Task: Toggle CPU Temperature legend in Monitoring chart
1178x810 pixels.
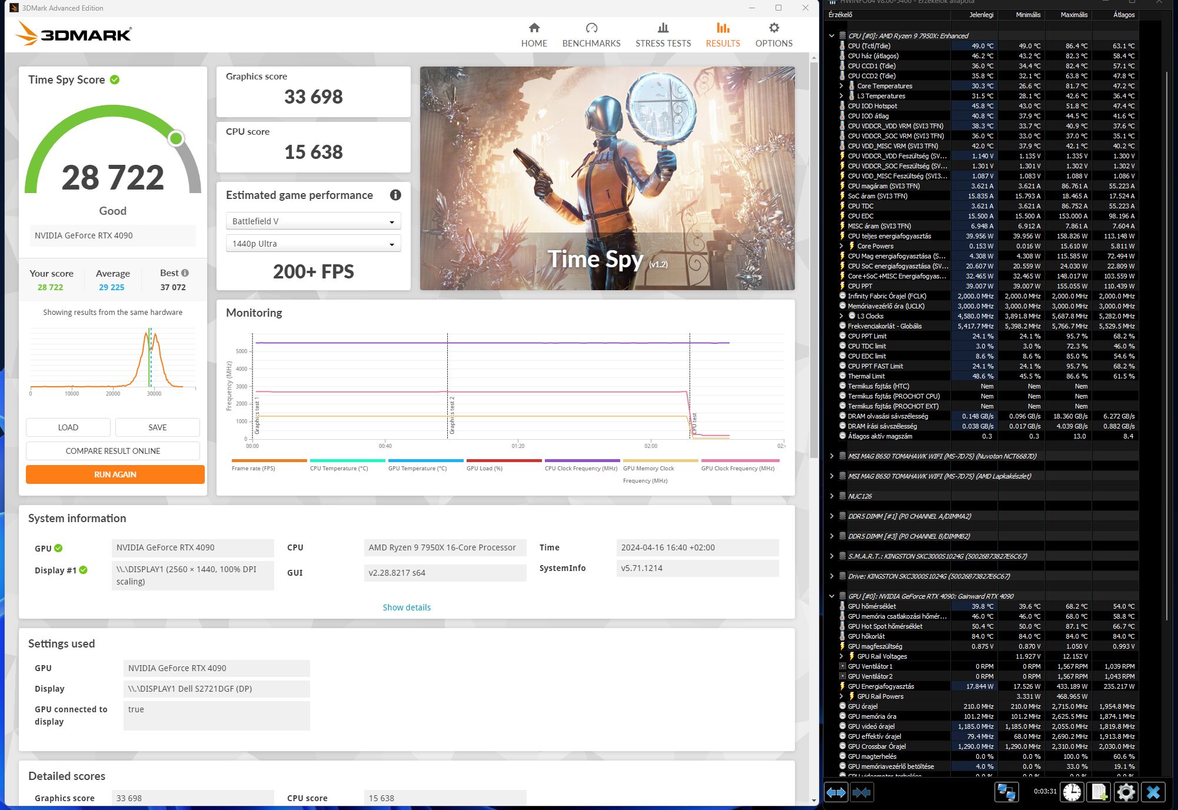Action: 347,464
